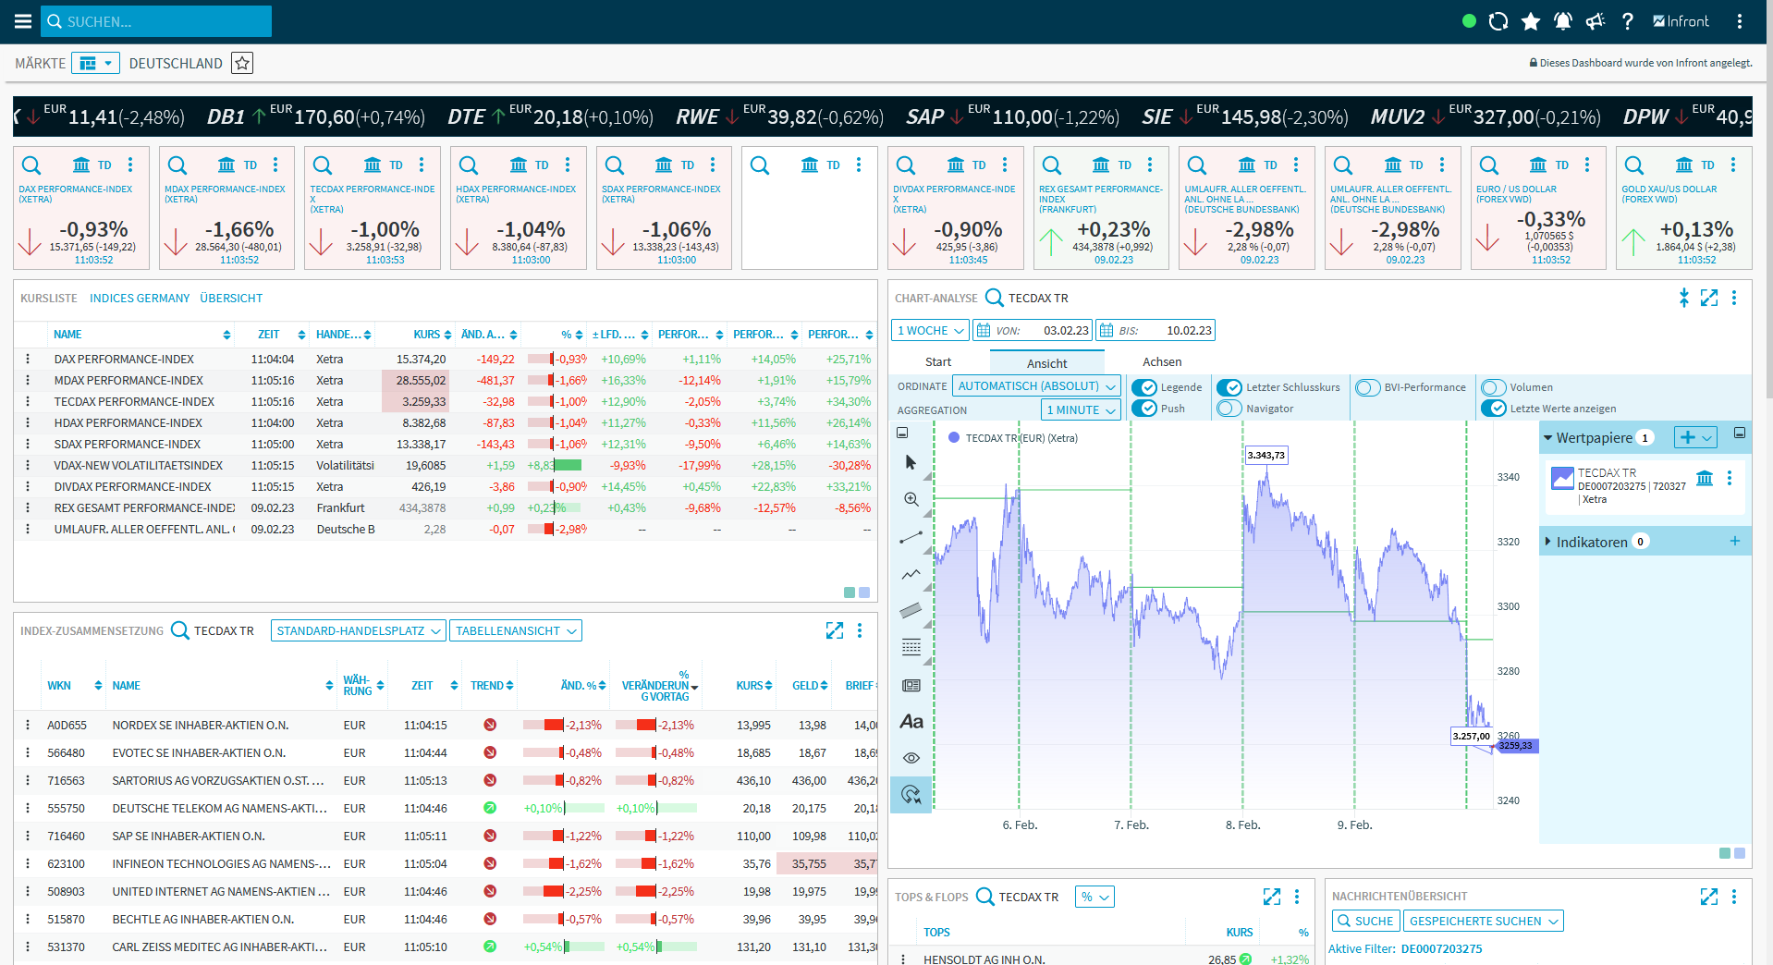Click the megaphone announcements icon
Screen dimensions: 1773x965
point(1596,21)
